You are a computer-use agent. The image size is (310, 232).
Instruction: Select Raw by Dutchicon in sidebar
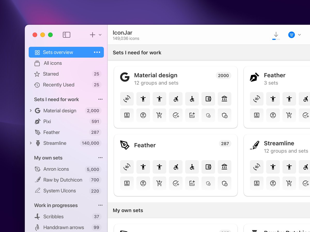(x=66, y=180)
